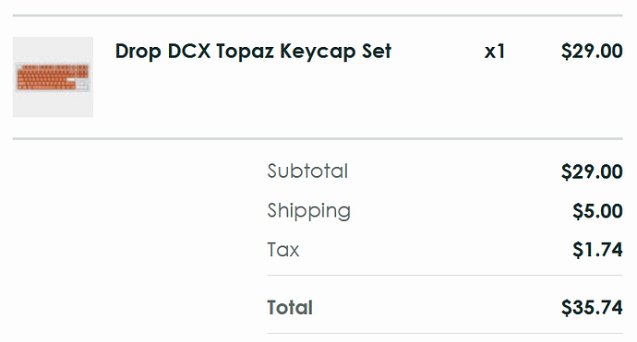Click the divider line above the Total row
637x342 pixels.
pyautogui.click(x=445, y=276)
